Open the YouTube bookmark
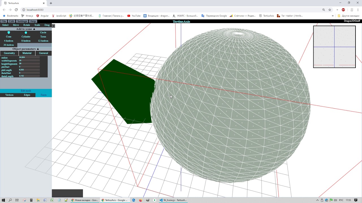Viewport: 362px width, 203px height. coord(134,16)
